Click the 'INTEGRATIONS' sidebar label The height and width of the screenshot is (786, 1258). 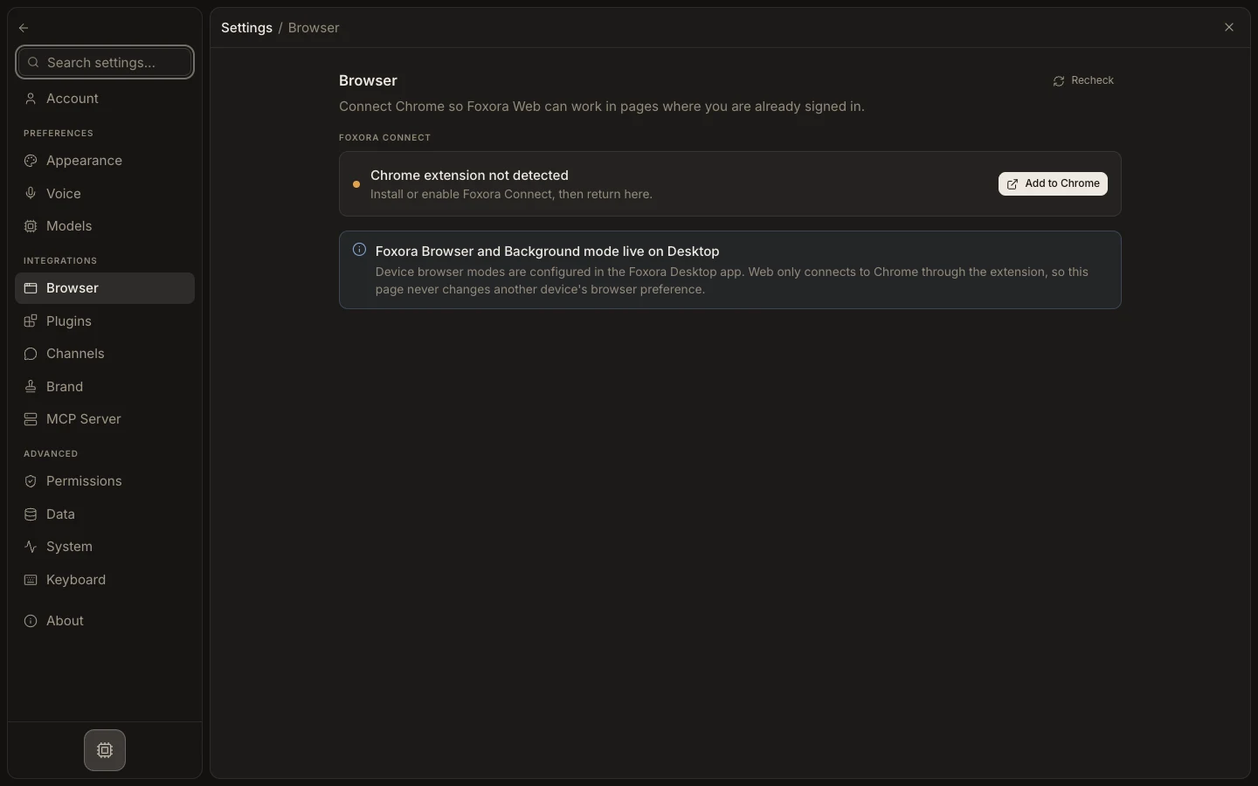[x=60, y=261]
